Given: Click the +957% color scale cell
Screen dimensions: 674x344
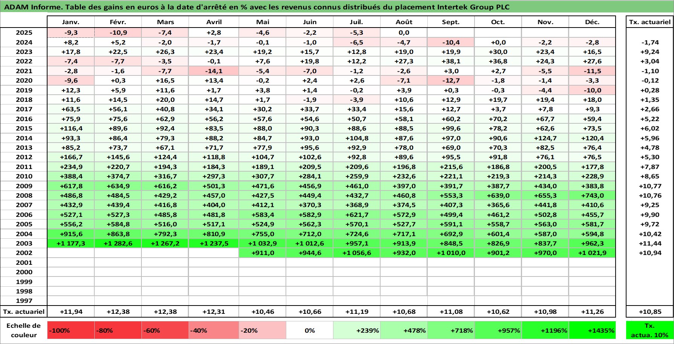Looking at the screenshot, I should click(498, 330).
